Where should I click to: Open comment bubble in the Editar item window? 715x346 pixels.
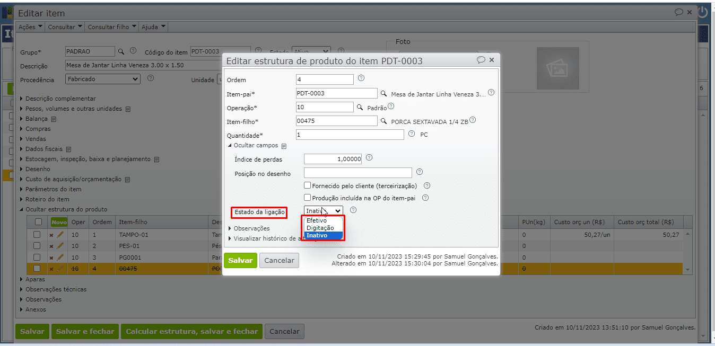[679, 12]
